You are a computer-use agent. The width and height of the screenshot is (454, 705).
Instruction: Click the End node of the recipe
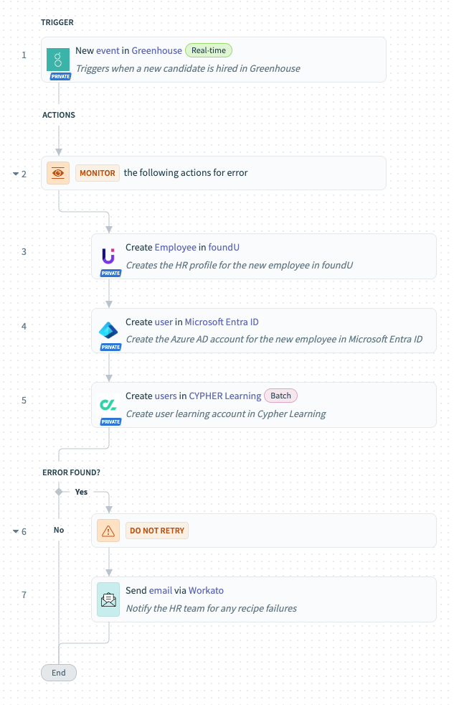pos(59,673)
